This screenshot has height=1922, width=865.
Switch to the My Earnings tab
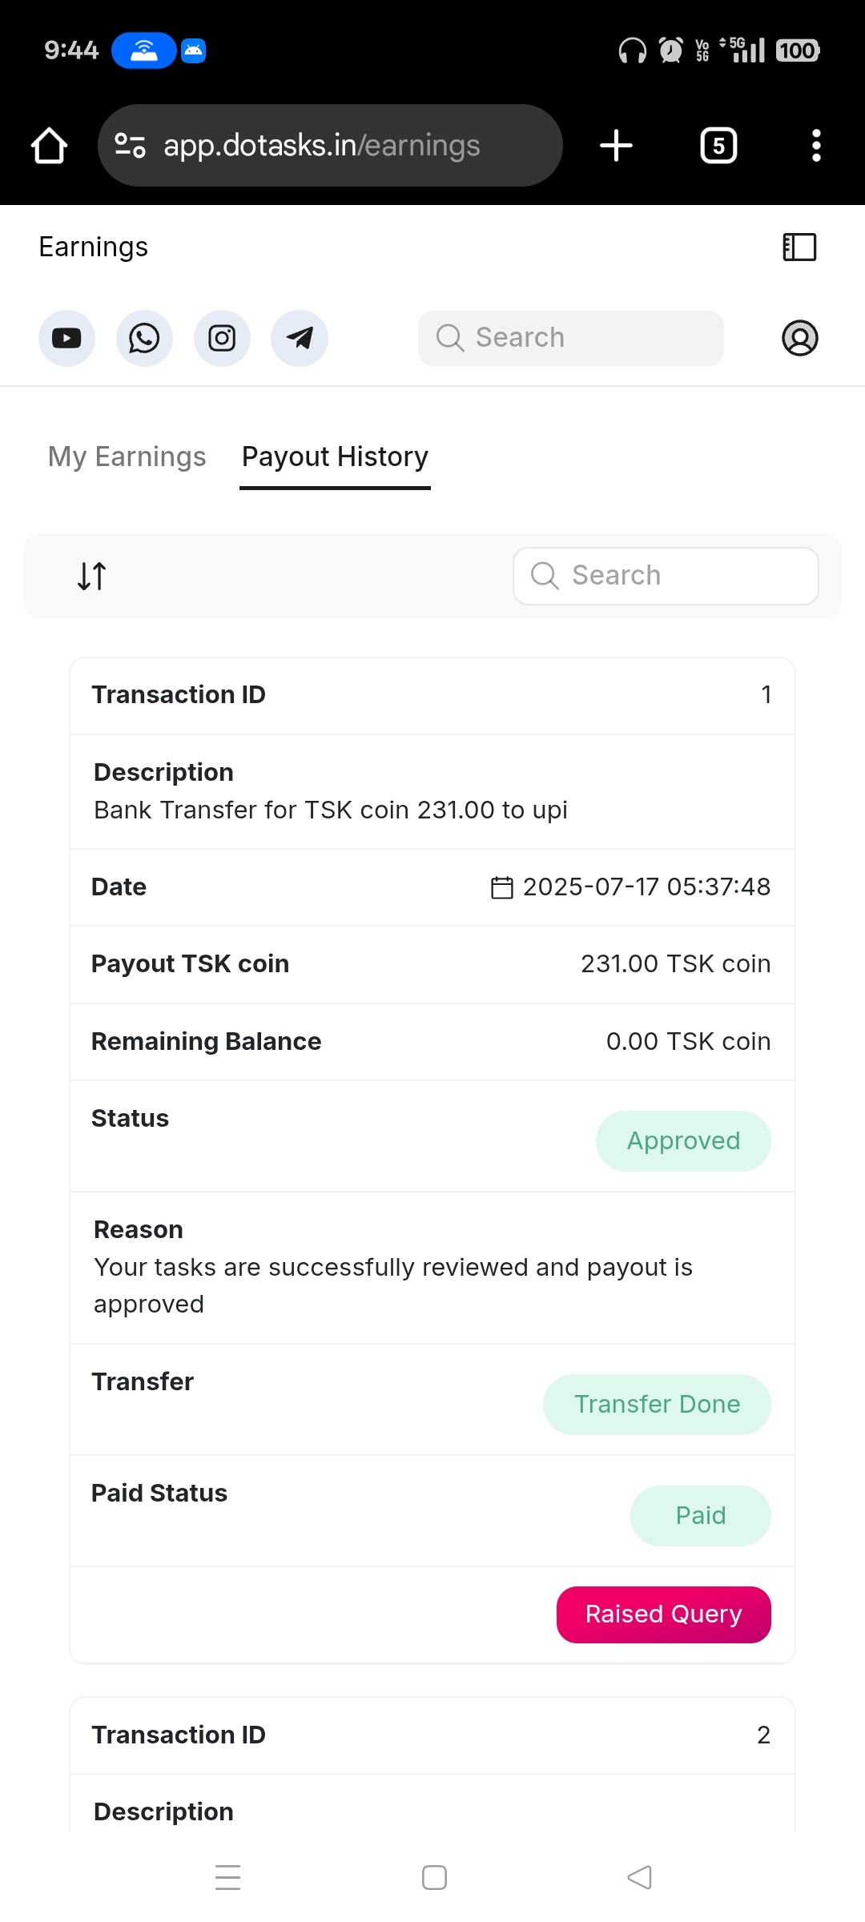[127, 456]
